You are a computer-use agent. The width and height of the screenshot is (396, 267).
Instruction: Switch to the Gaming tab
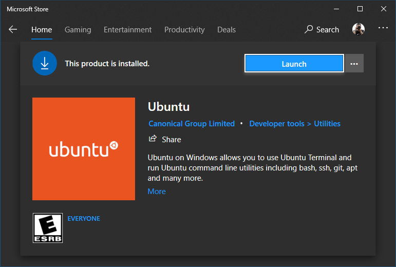point(78,30)
